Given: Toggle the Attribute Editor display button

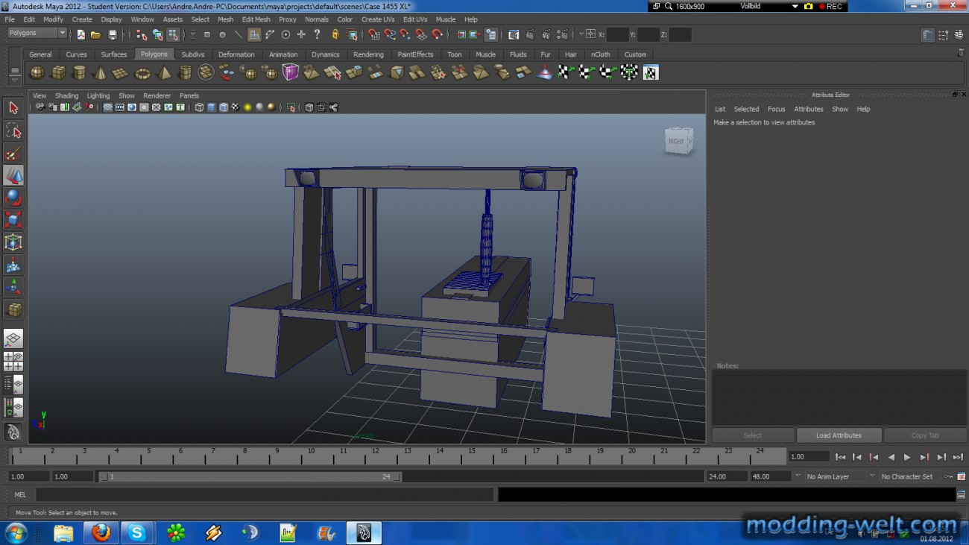Looking at the screenshot, I should pos(927,35).
